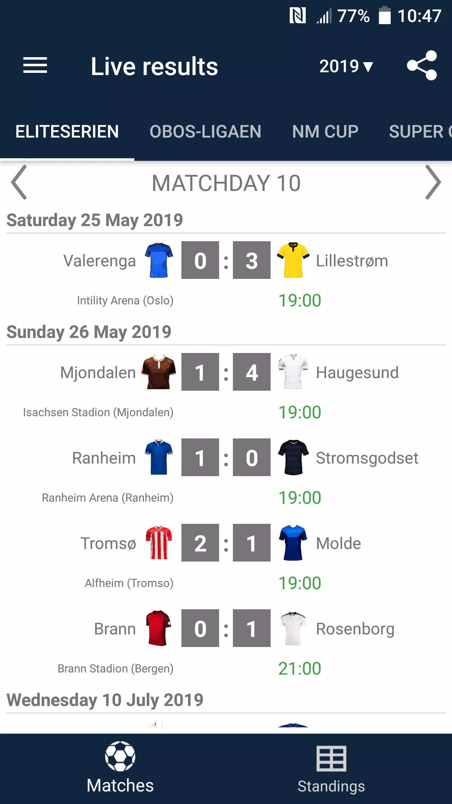This screenshot has height=804, width=452.
Task: Tap the Matches soccer ball icon
Action: point(120,756)
